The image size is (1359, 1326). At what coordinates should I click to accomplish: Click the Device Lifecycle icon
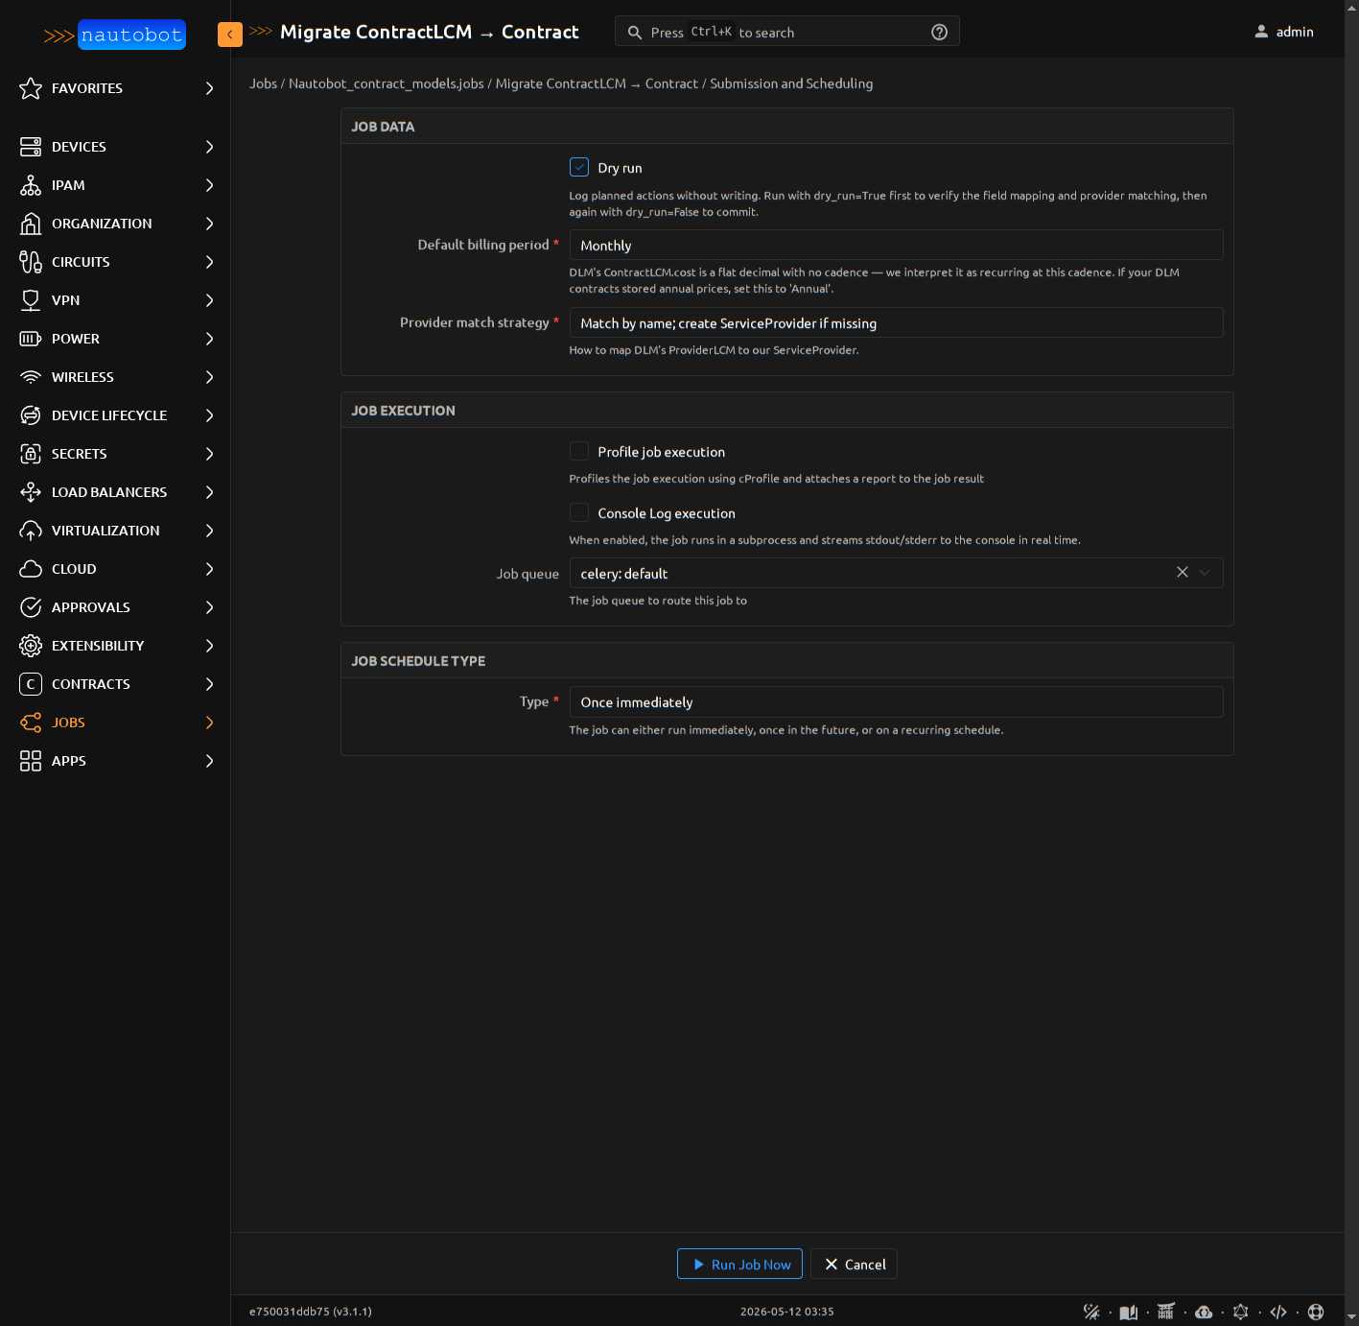point(31,415)
